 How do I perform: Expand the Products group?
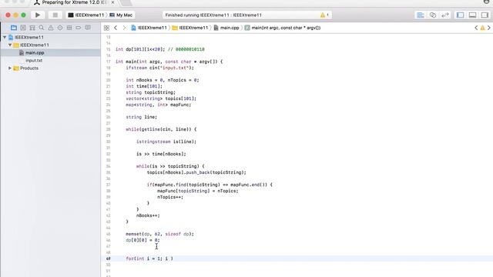[10, 68]
